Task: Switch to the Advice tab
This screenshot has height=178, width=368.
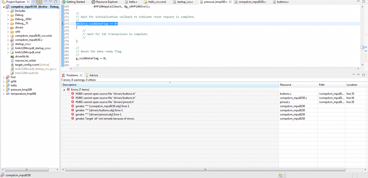Action: (x=92, y=75)
